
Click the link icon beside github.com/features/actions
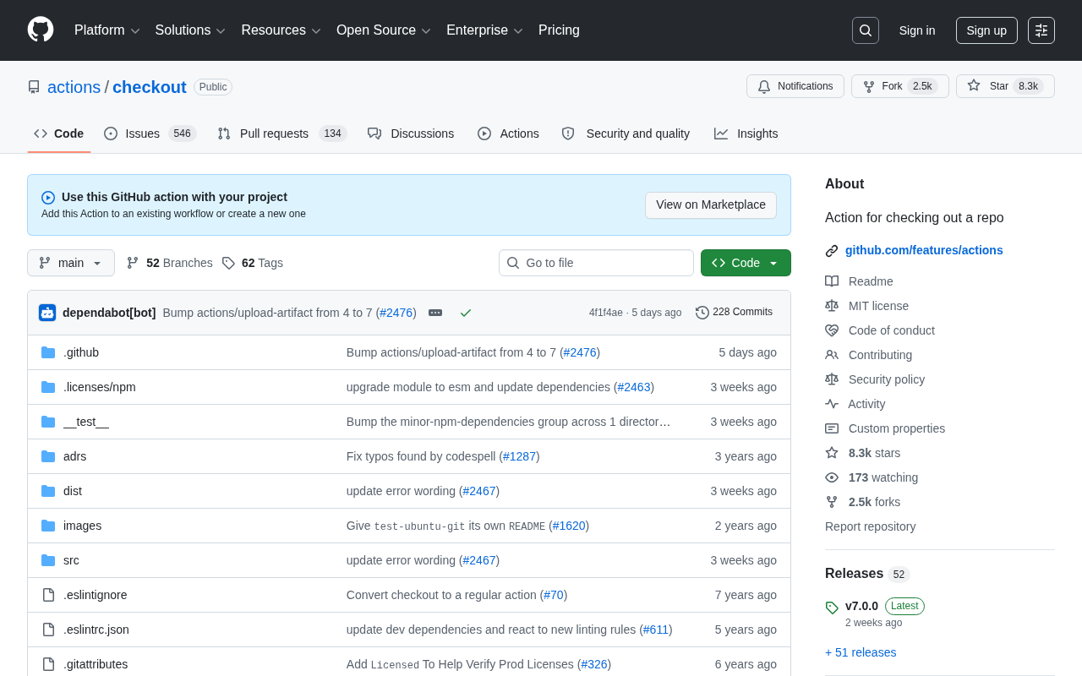[x=832, y=251]
